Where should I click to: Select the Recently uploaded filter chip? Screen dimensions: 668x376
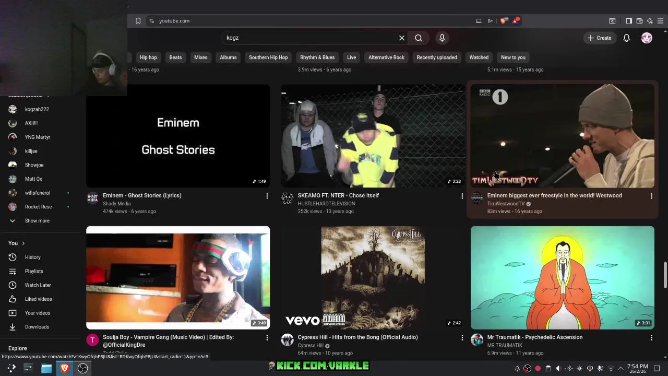[x=437, y=57]
